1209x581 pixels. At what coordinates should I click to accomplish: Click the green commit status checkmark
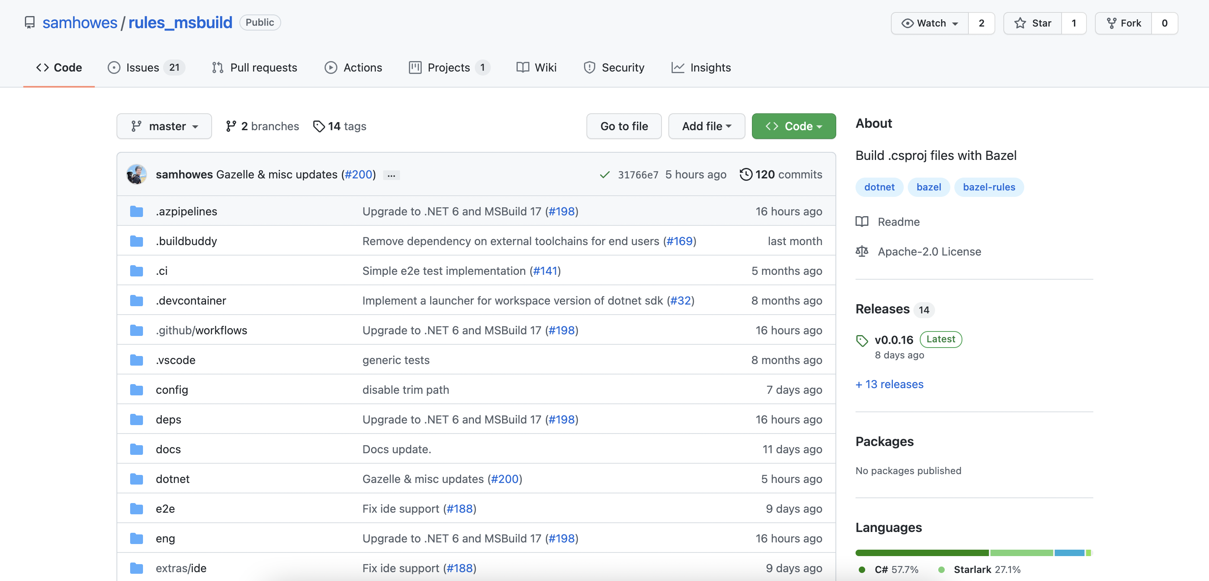point(604,175)
